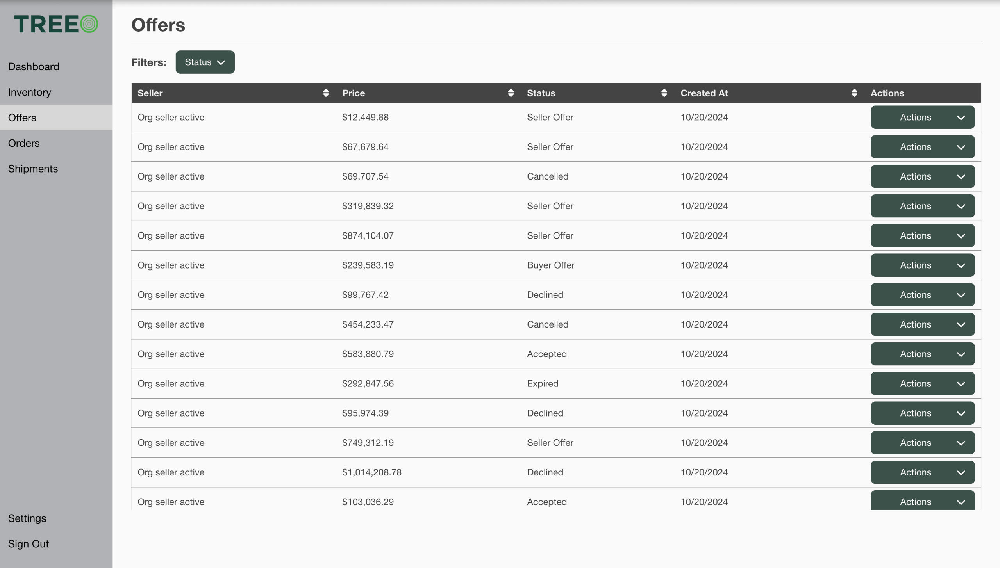Open Actions dropdown for $12,449.88 offer
The height and width of the screenshot is (568, 1000).
click(922, 117)
